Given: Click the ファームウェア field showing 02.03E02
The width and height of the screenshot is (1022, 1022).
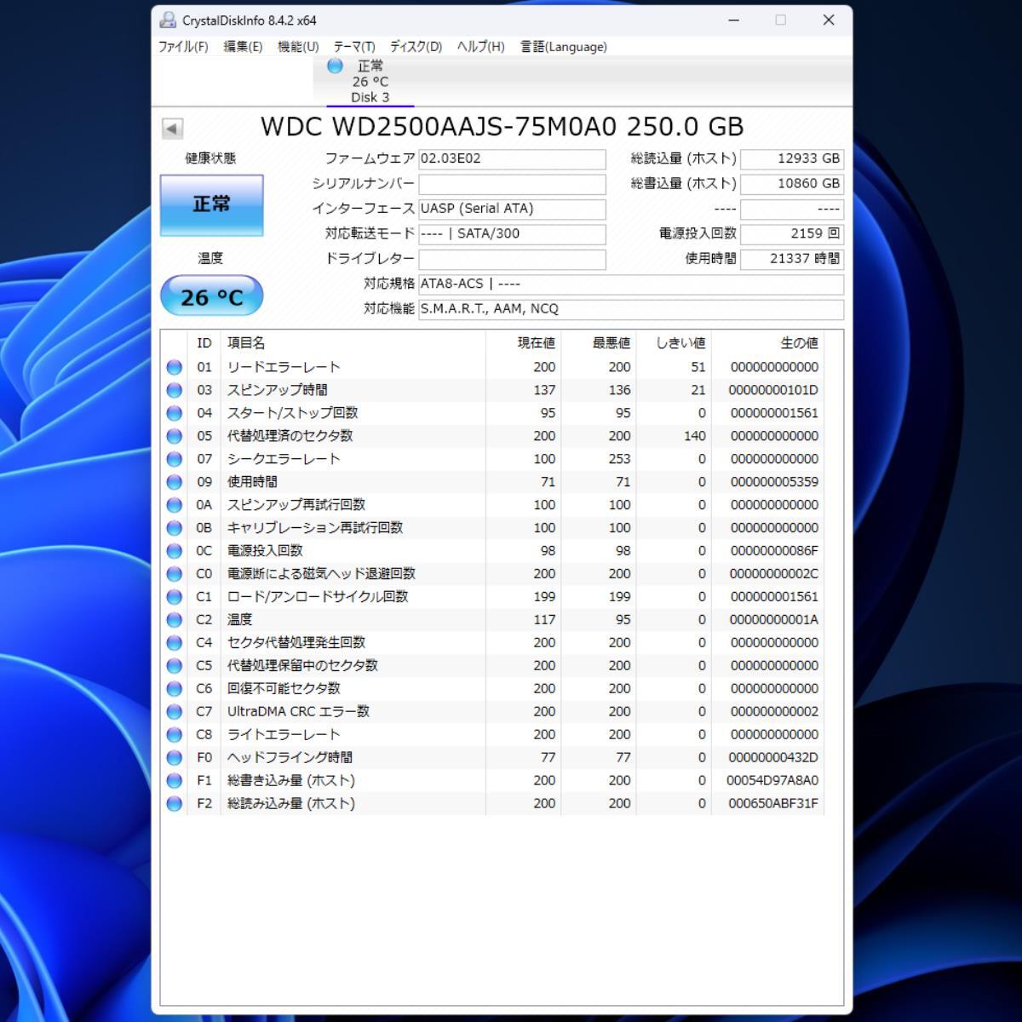Looking at the screenshot, I should pos(512,159).
